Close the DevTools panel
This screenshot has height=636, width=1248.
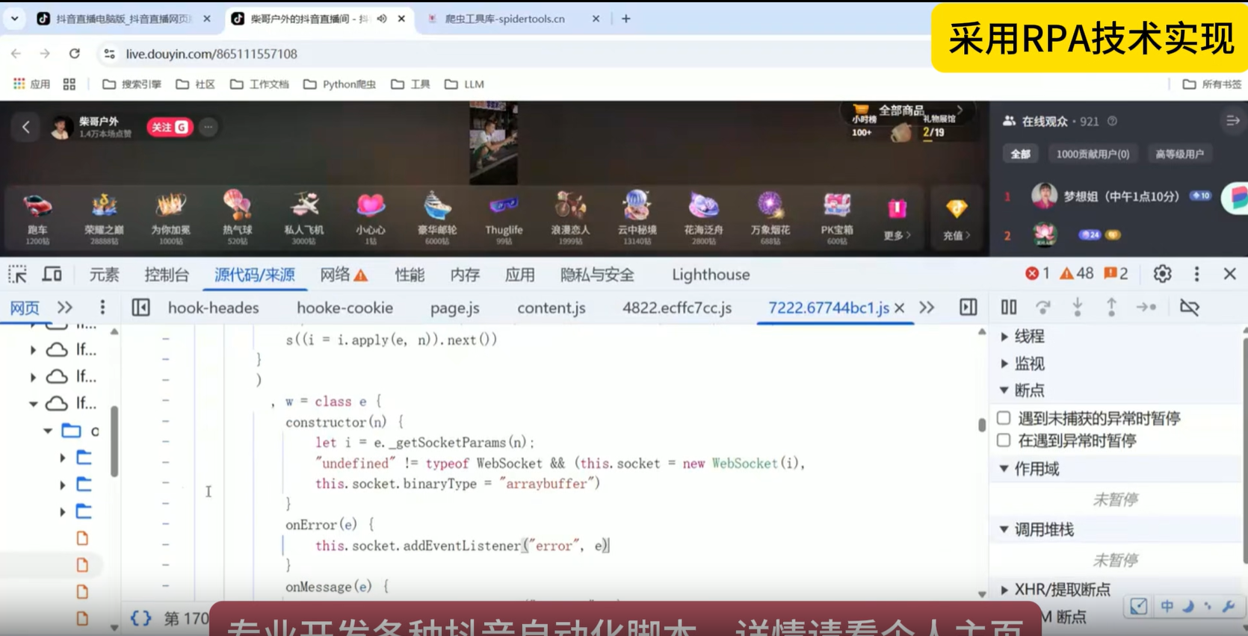pyautogui.click(x=1229, y=274)
